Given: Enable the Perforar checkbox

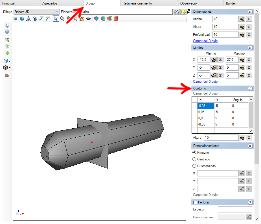Looking at the screenshot, I should pyautogui.click(x=195, y=202).
